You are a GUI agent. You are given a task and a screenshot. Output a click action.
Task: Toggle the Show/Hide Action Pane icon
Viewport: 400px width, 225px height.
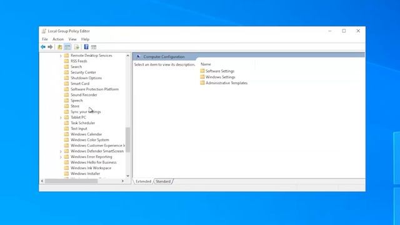coord(94,47)
